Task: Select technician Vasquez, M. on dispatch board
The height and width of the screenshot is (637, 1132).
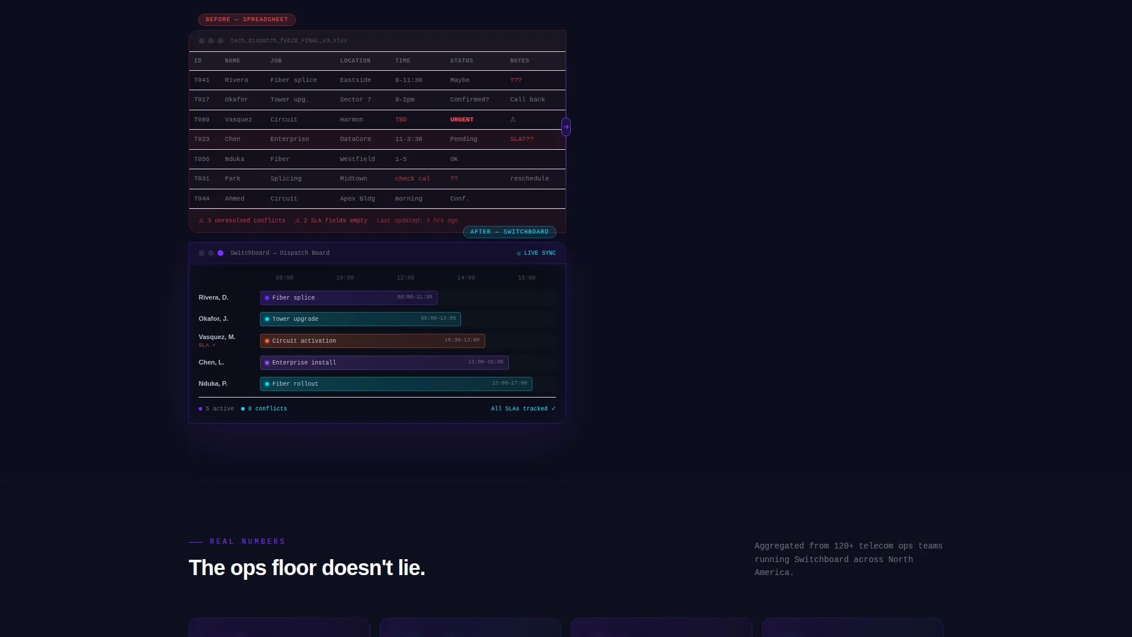Action: [217, 337]
